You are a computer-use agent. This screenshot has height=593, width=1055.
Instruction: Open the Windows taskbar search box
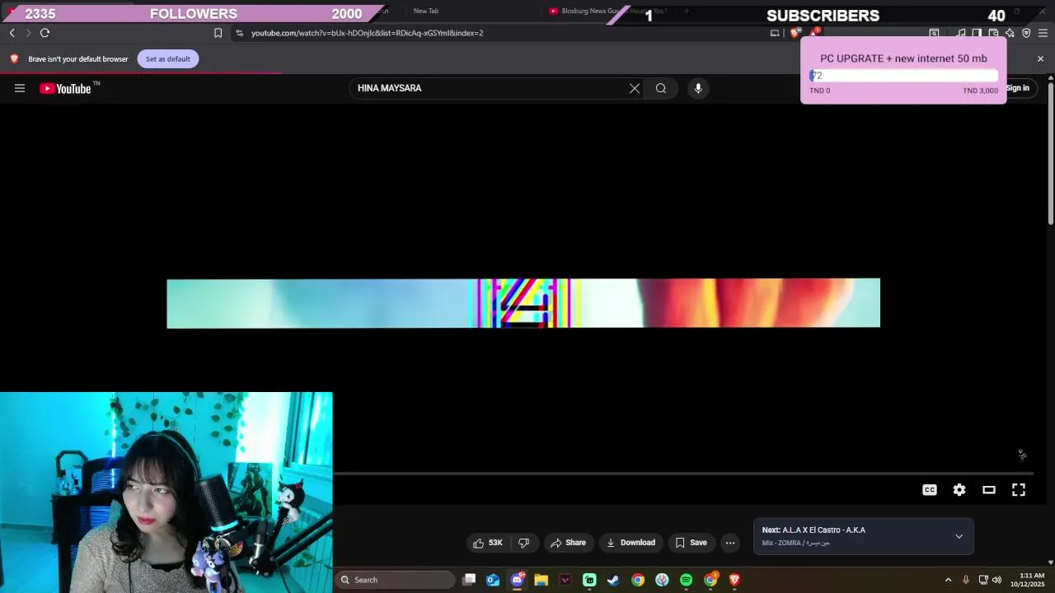[396, 580]
